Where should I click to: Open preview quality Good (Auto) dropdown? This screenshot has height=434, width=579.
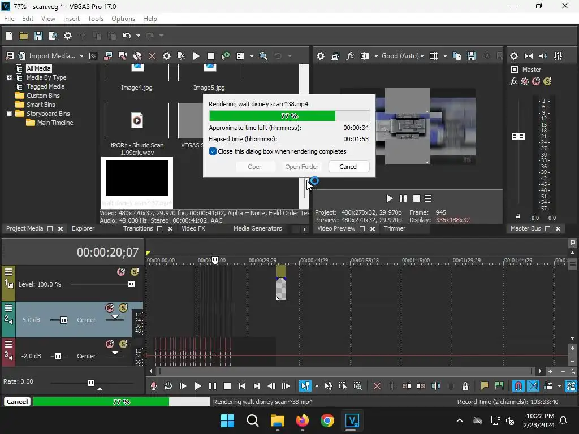point(403,56)
